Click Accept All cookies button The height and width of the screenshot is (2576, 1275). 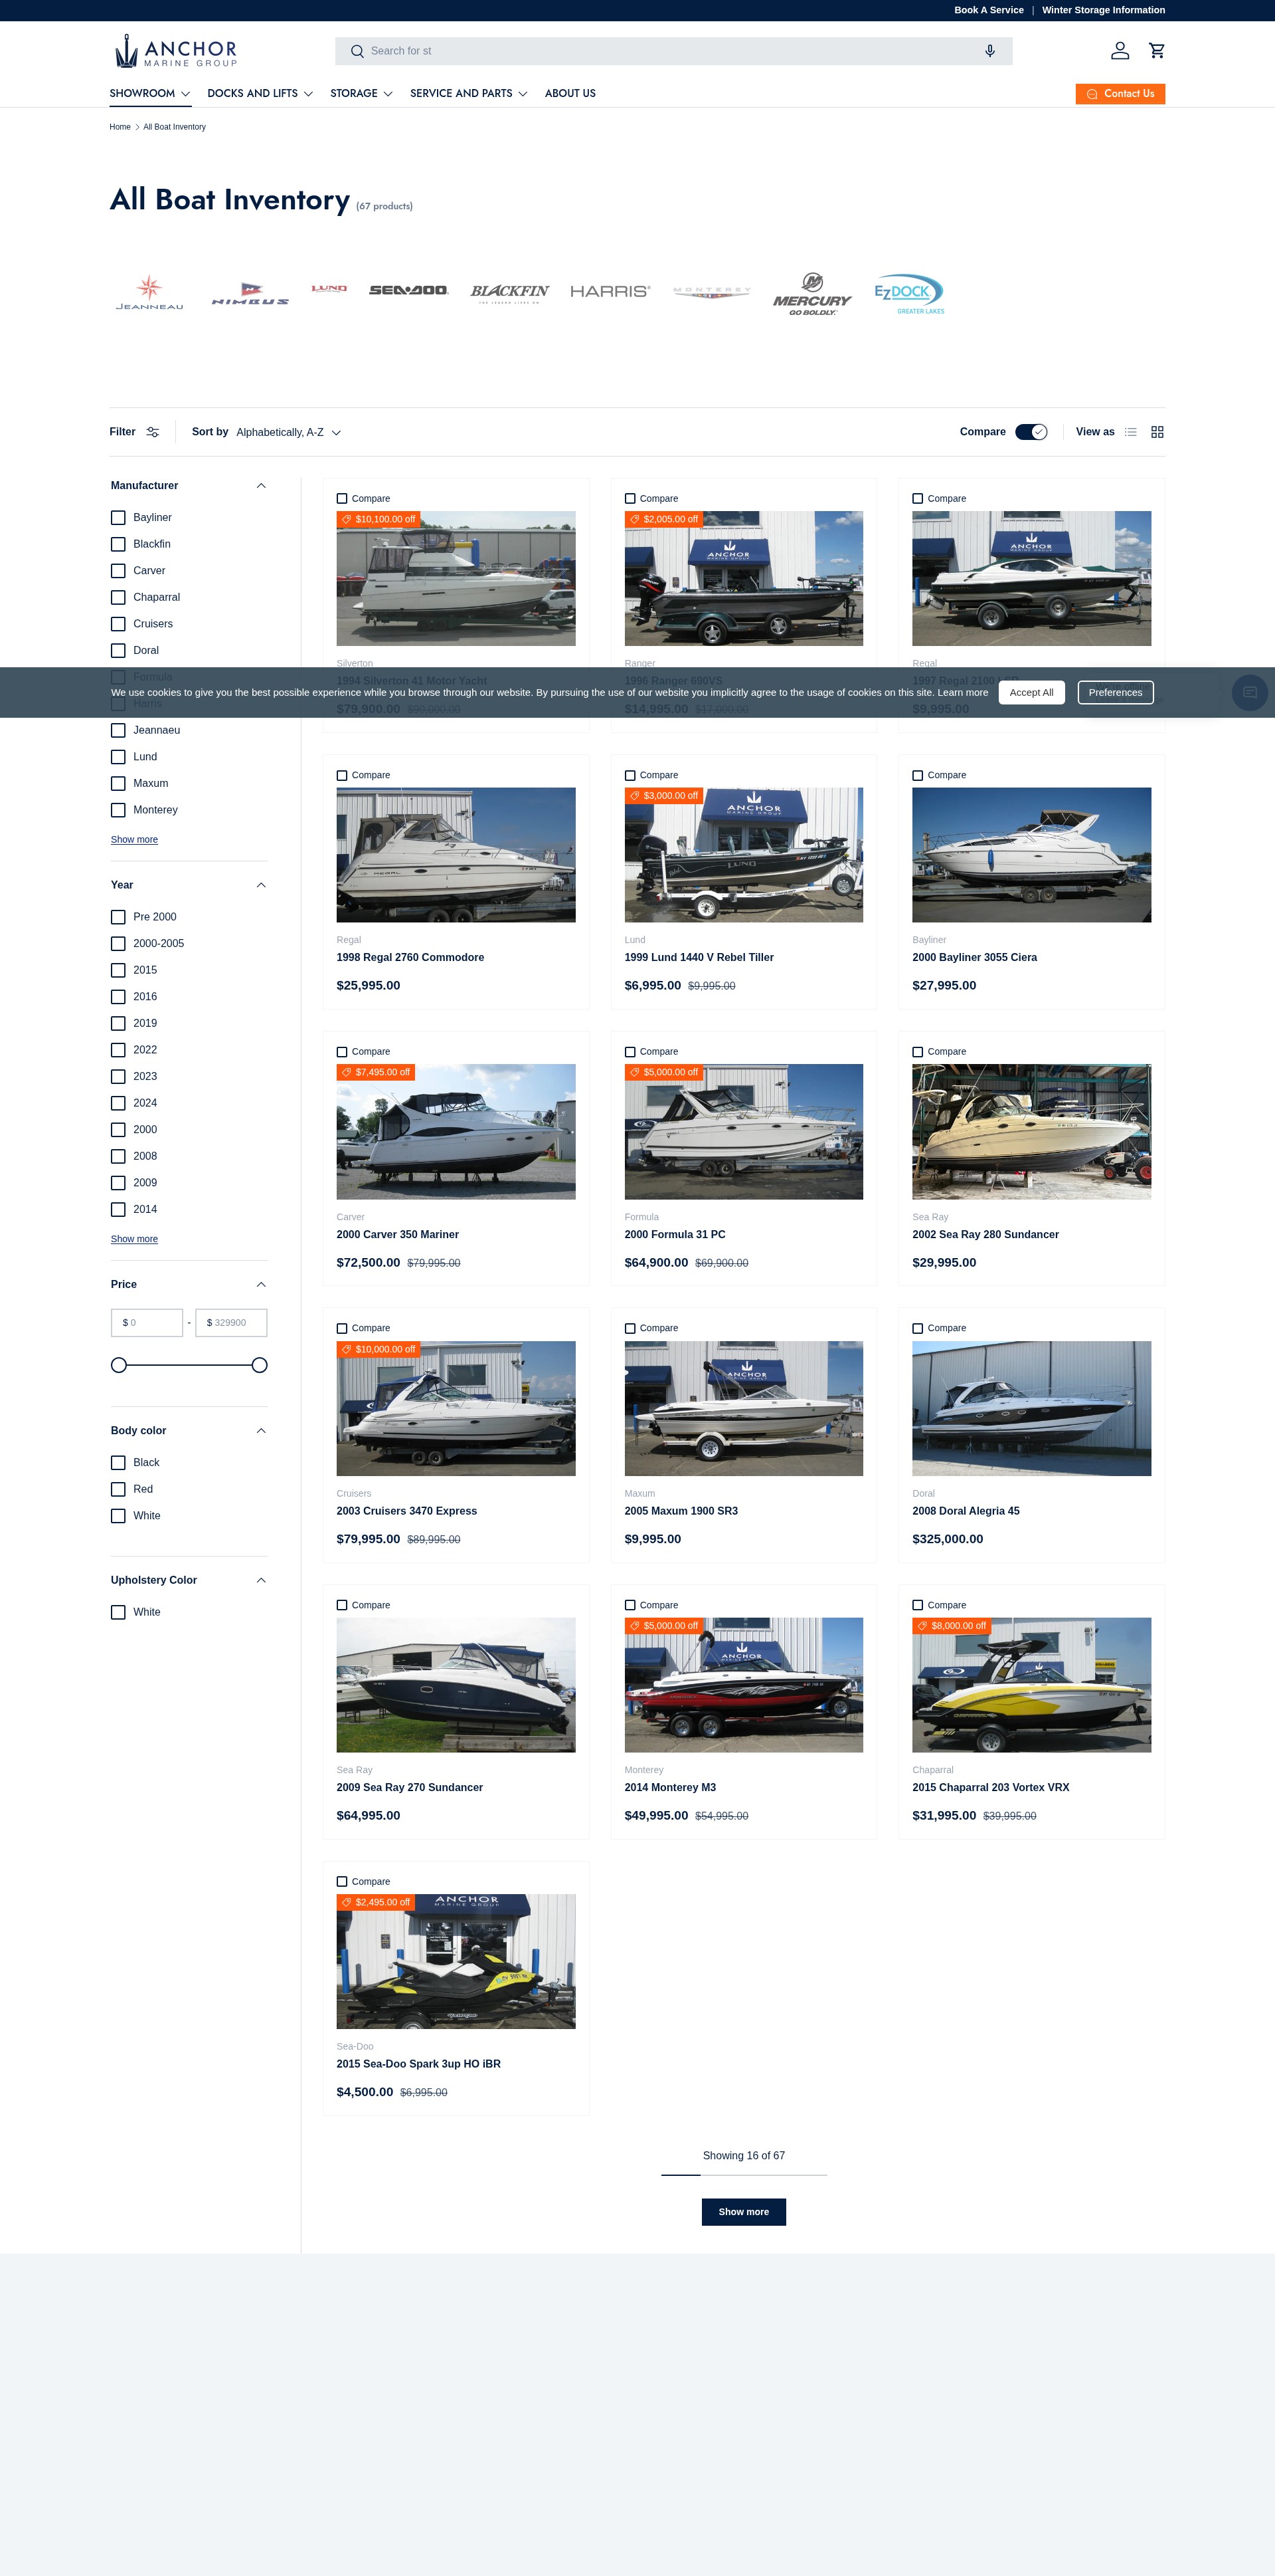click(x=1031, y=693)
